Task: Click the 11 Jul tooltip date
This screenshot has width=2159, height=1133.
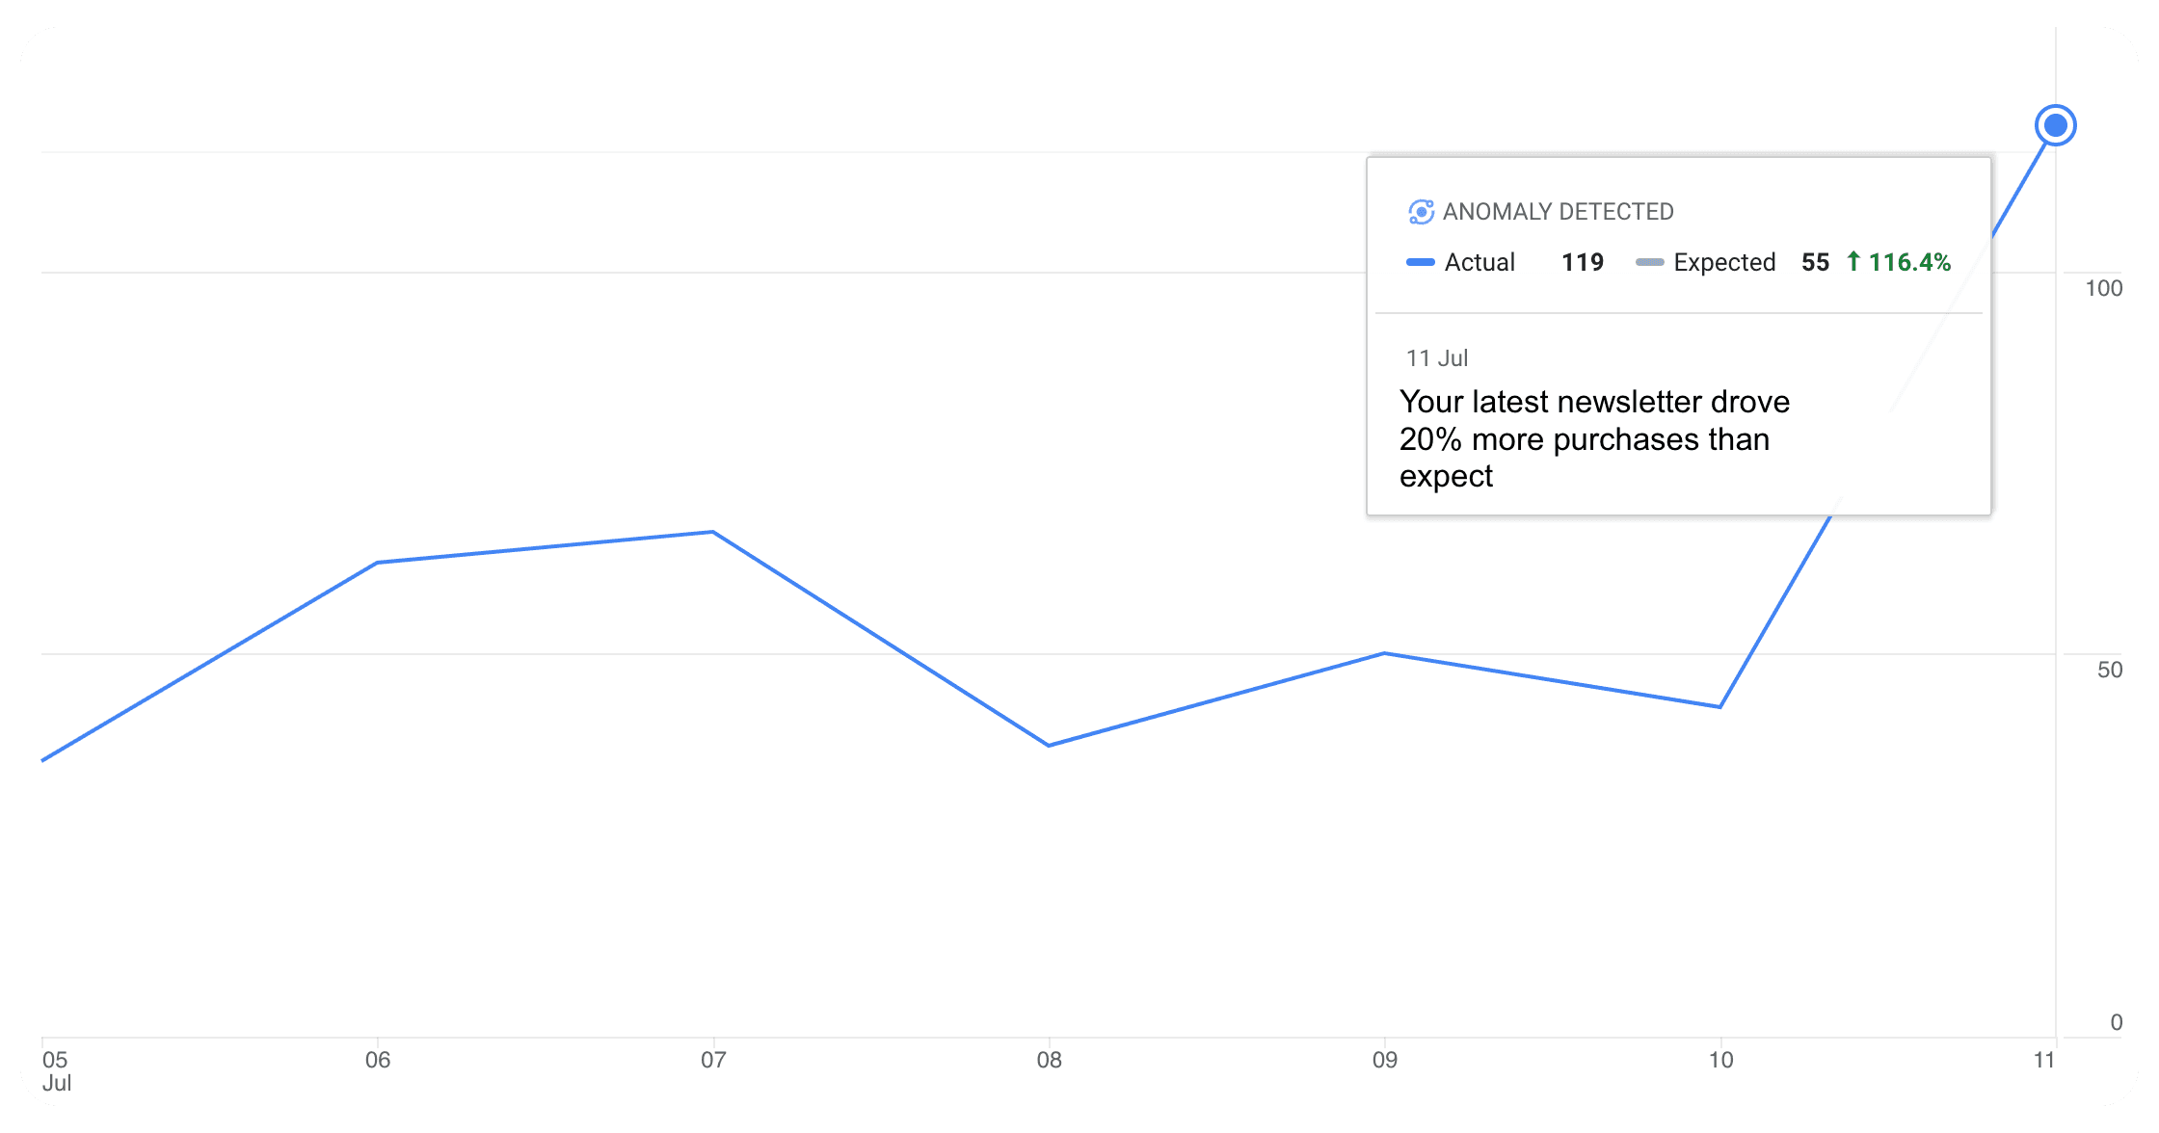Action: coord(1436,358)
